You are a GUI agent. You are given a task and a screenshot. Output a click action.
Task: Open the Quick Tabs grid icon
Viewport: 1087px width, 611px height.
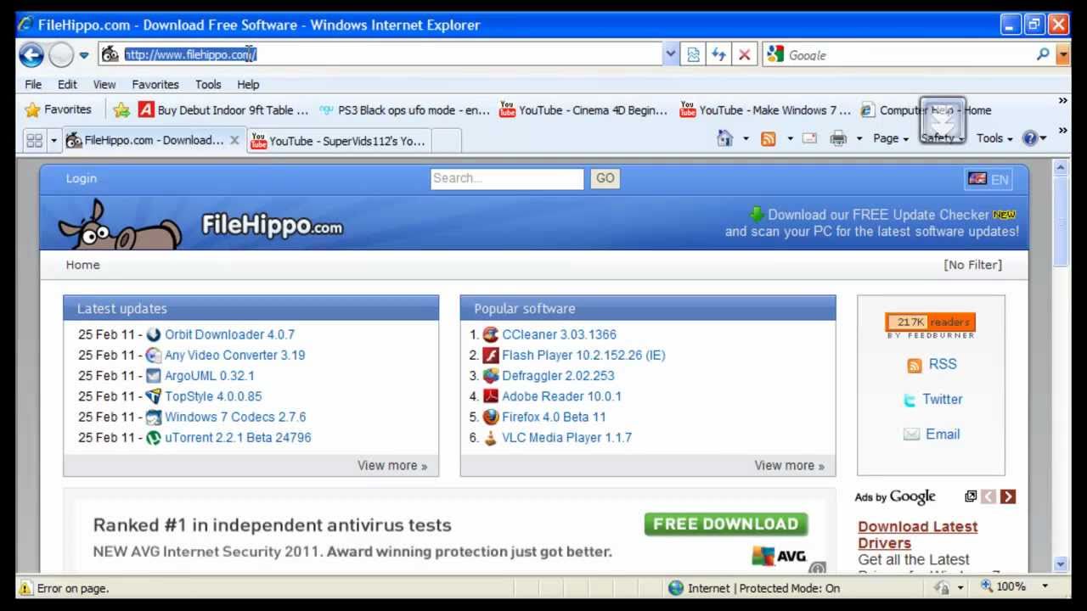(35, 140)
